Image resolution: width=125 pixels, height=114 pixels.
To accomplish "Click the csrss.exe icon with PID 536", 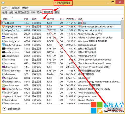I will coord(3,60).
